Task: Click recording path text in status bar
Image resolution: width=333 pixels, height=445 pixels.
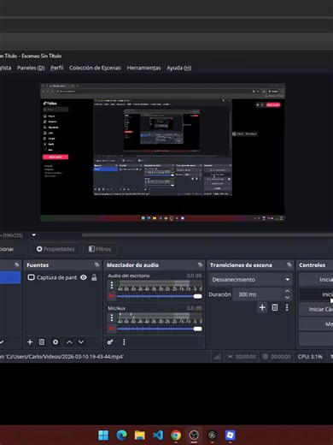Action: [x=61, y=357]
